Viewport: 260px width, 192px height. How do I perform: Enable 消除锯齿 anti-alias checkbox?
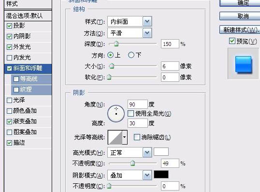click(x=137, y=137)
